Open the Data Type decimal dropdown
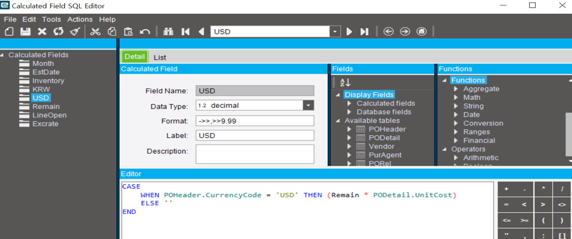This screenshot has width=572, height=239. coord(308,105)
